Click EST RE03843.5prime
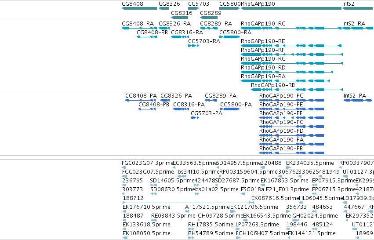The image size is (374, 240). (153, 220)
